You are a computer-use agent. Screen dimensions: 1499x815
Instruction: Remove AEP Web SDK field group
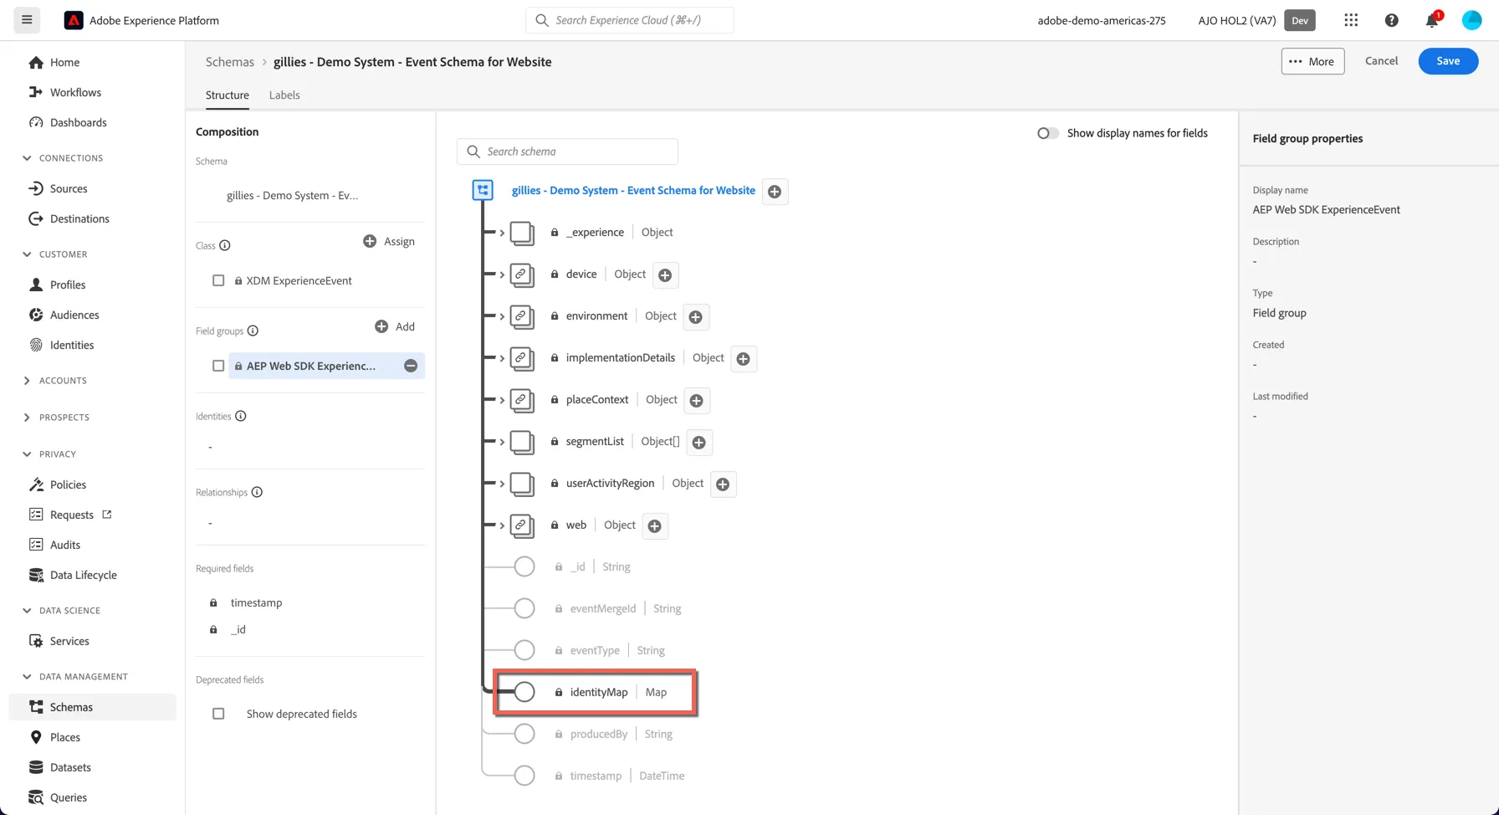click(411, 366)
